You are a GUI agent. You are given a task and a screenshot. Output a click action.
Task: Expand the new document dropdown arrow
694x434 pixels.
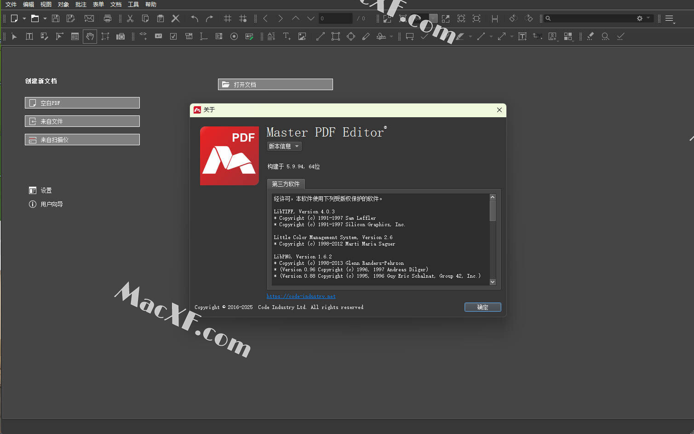point(24,18)
